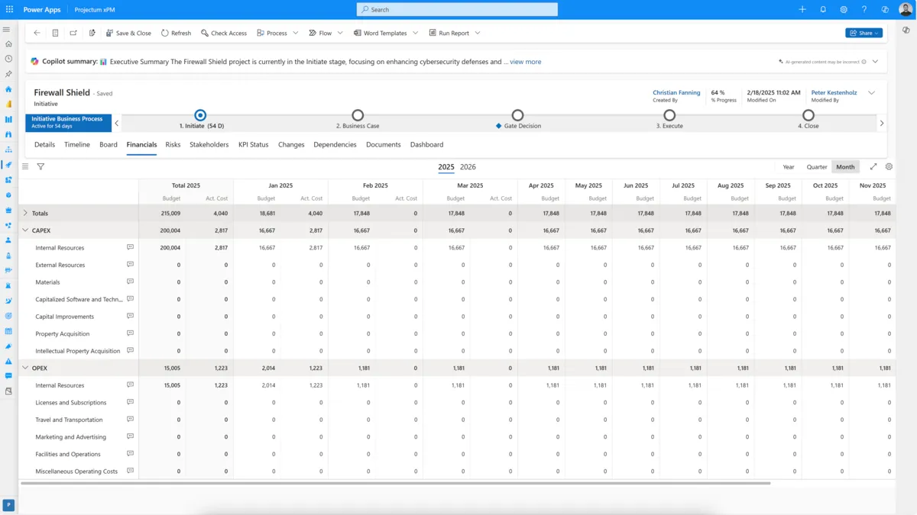Expand the Word Templates dropdown

[386, 34]
